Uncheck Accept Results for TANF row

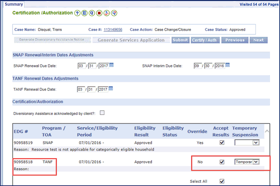click(x=222, y=162)
